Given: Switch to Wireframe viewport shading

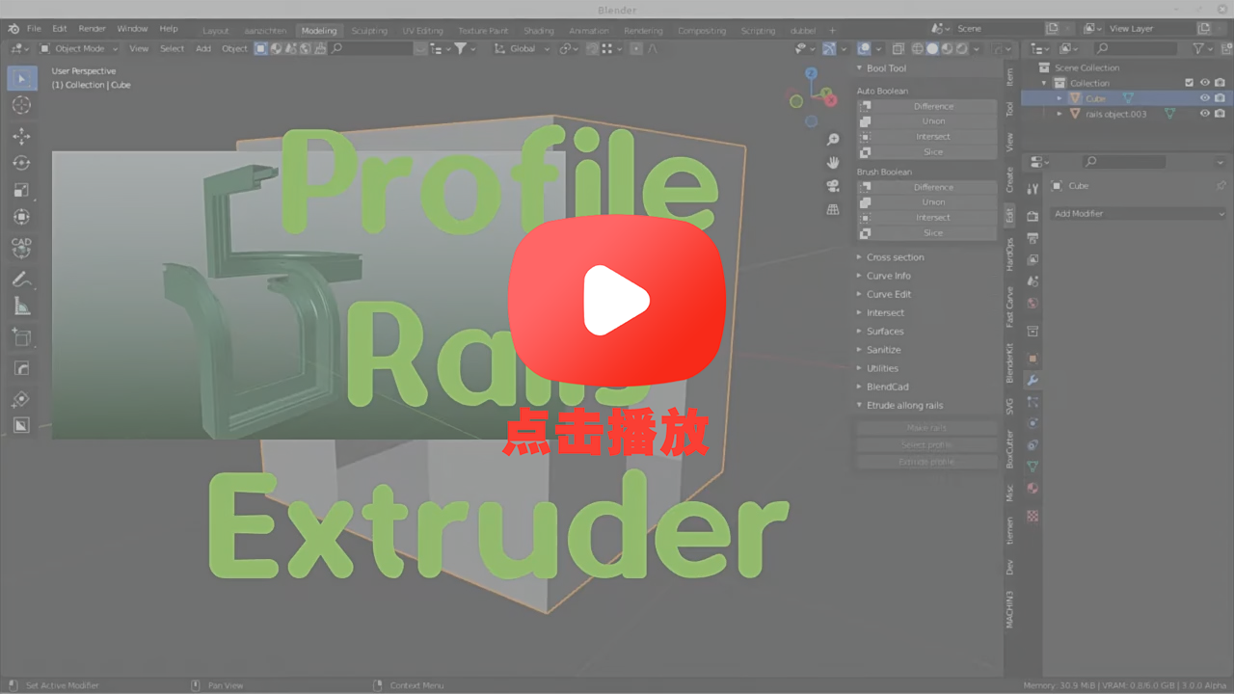Looking at the screenshot, I should click(918, 48).
